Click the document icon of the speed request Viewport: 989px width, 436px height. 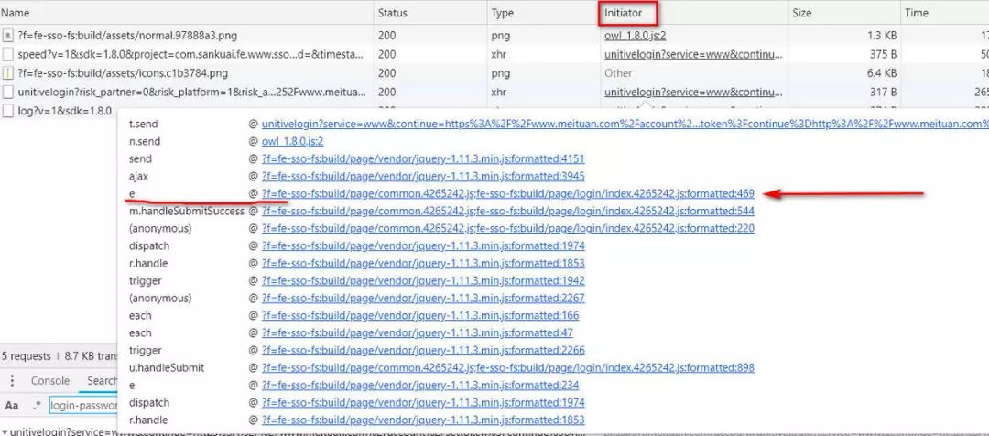(7, 55)
